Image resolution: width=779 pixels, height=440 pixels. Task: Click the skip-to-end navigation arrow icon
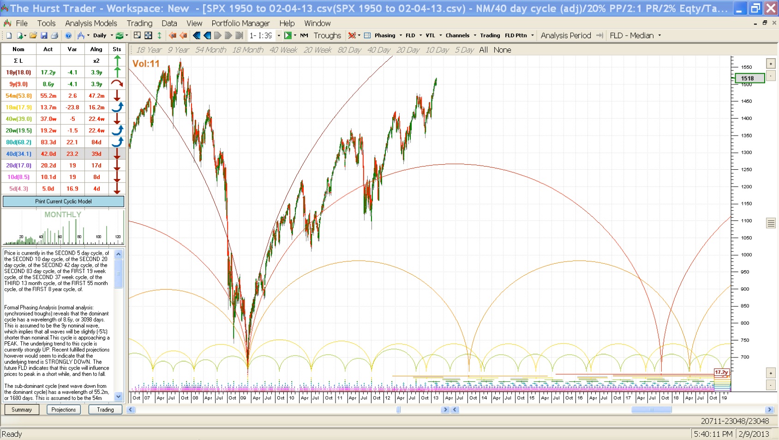239,36
